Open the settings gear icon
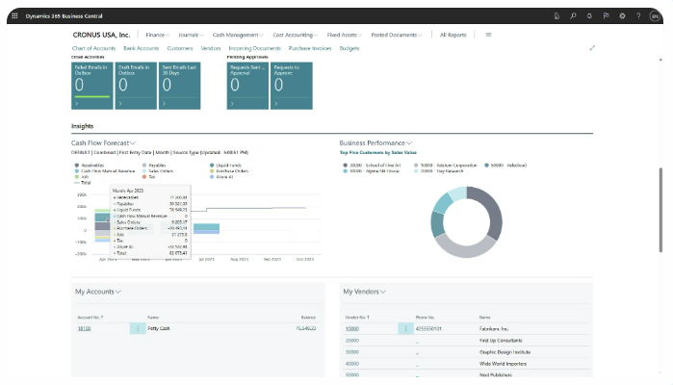Viewport: 673px width, 385px height. [x=622, y=15]
